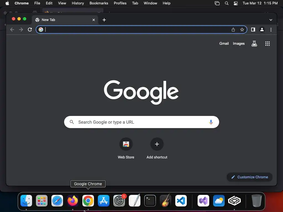
Task: Open TextEdit from the Dock
Action: [135, 200]
